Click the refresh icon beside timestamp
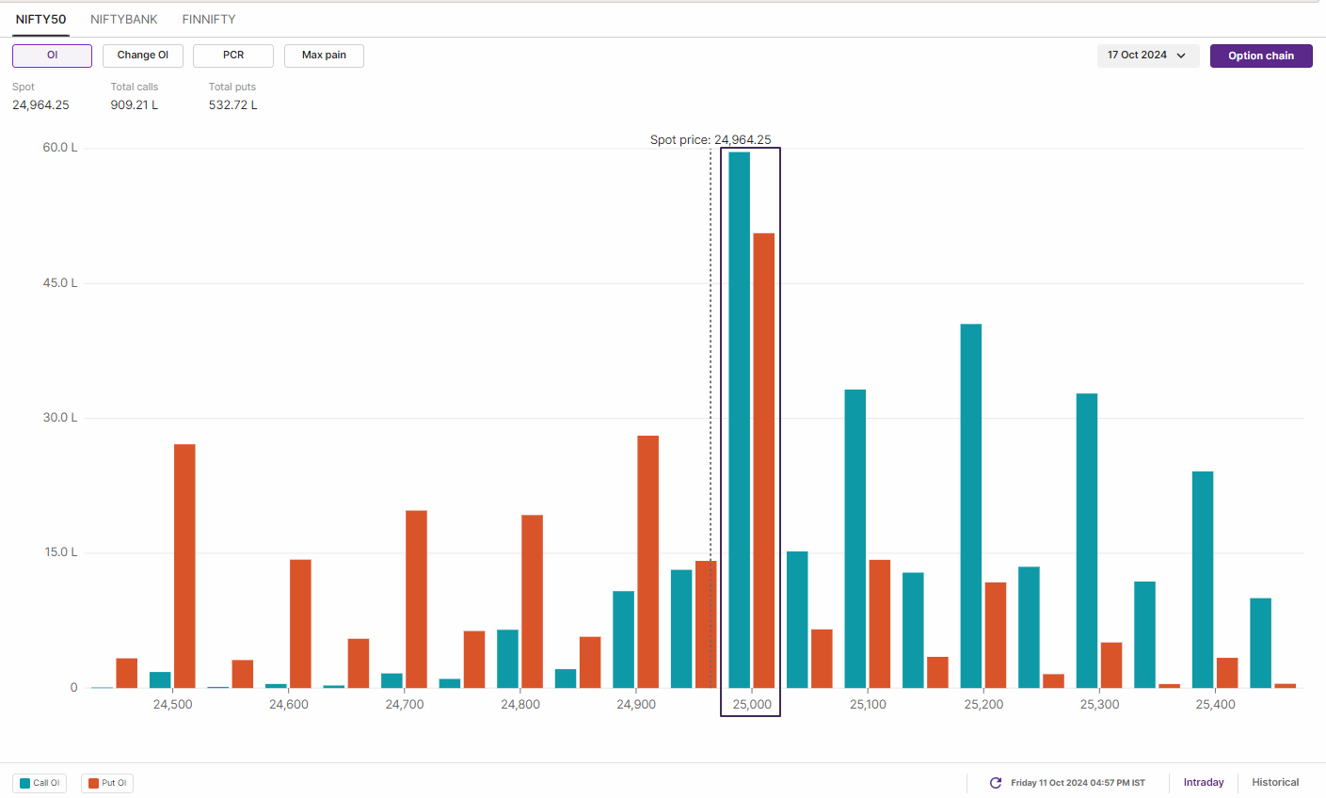Viewport: 1326px width, 798px height. 996,783
